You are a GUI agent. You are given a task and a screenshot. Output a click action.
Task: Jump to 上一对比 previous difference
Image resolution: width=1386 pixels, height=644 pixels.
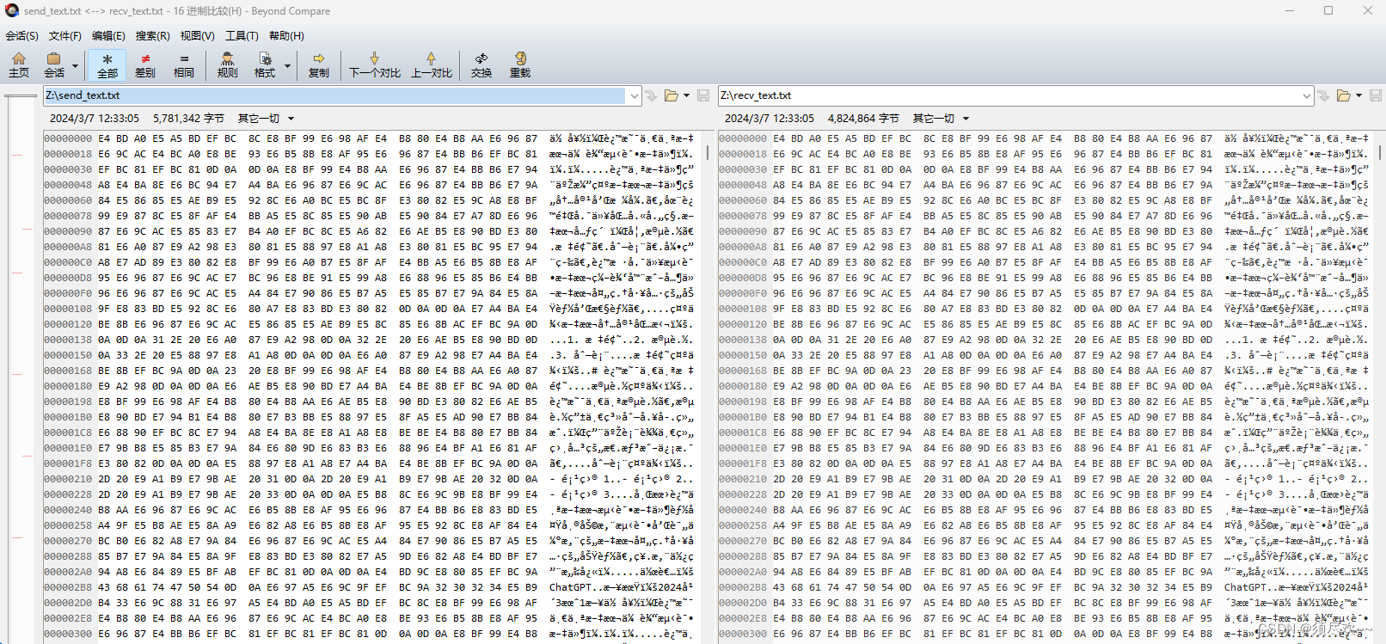(x=431, y=65)
